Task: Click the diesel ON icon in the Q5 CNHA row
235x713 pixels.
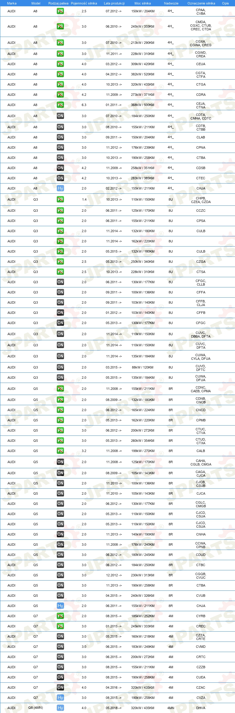Action: [x=60, y=534]
